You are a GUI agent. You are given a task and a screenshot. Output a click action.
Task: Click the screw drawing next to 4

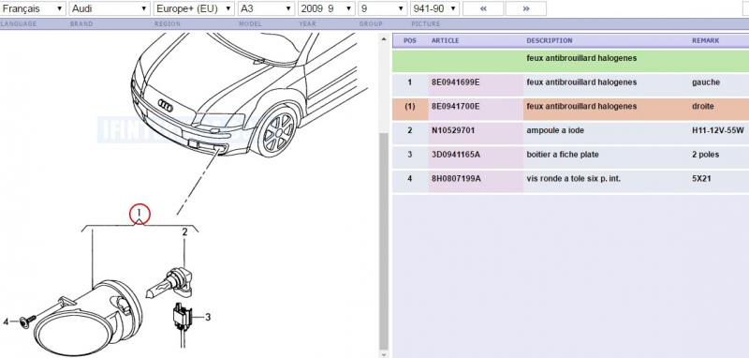point(29,321)
